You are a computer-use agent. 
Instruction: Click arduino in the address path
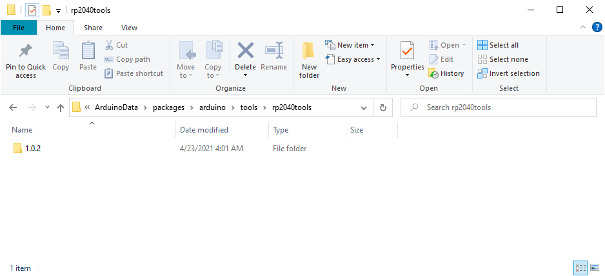click(x=212, y=107)
